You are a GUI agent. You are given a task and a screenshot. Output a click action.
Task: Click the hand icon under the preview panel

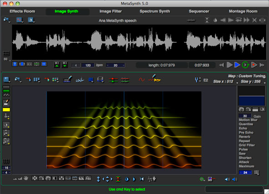(241, 109)
